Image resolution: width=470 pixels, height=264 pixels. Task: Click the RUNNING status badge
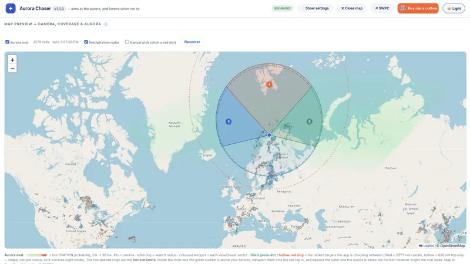pos(283,8)
